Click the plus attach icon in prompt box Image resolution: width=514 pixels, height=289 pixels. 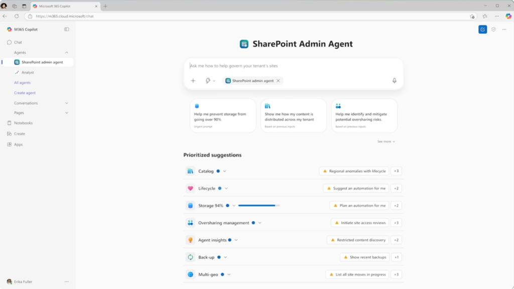click(x=193, y=81)
